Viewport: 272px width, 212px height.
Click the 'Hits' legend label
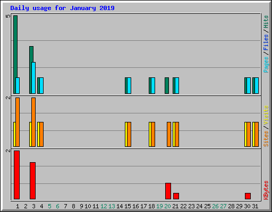[266, 22]
